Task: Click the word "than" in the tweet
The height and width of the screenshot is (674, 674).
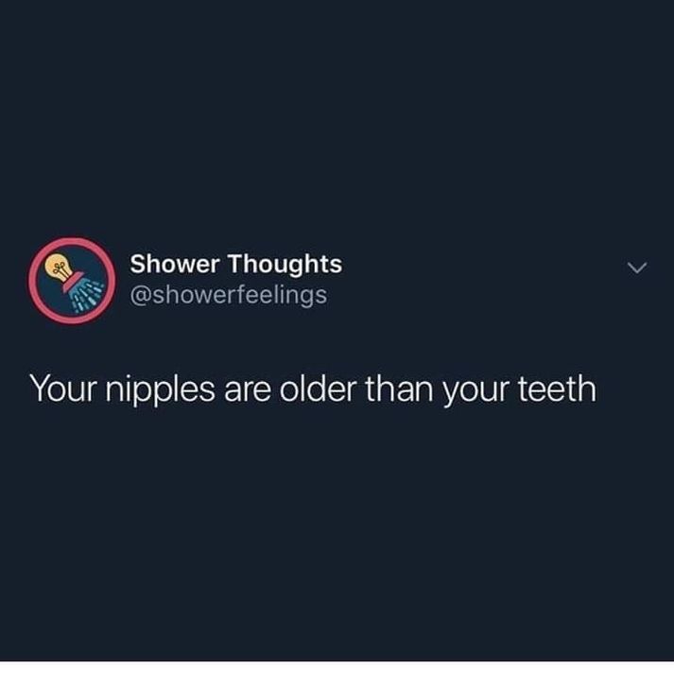Action: [x=399, y=389]
